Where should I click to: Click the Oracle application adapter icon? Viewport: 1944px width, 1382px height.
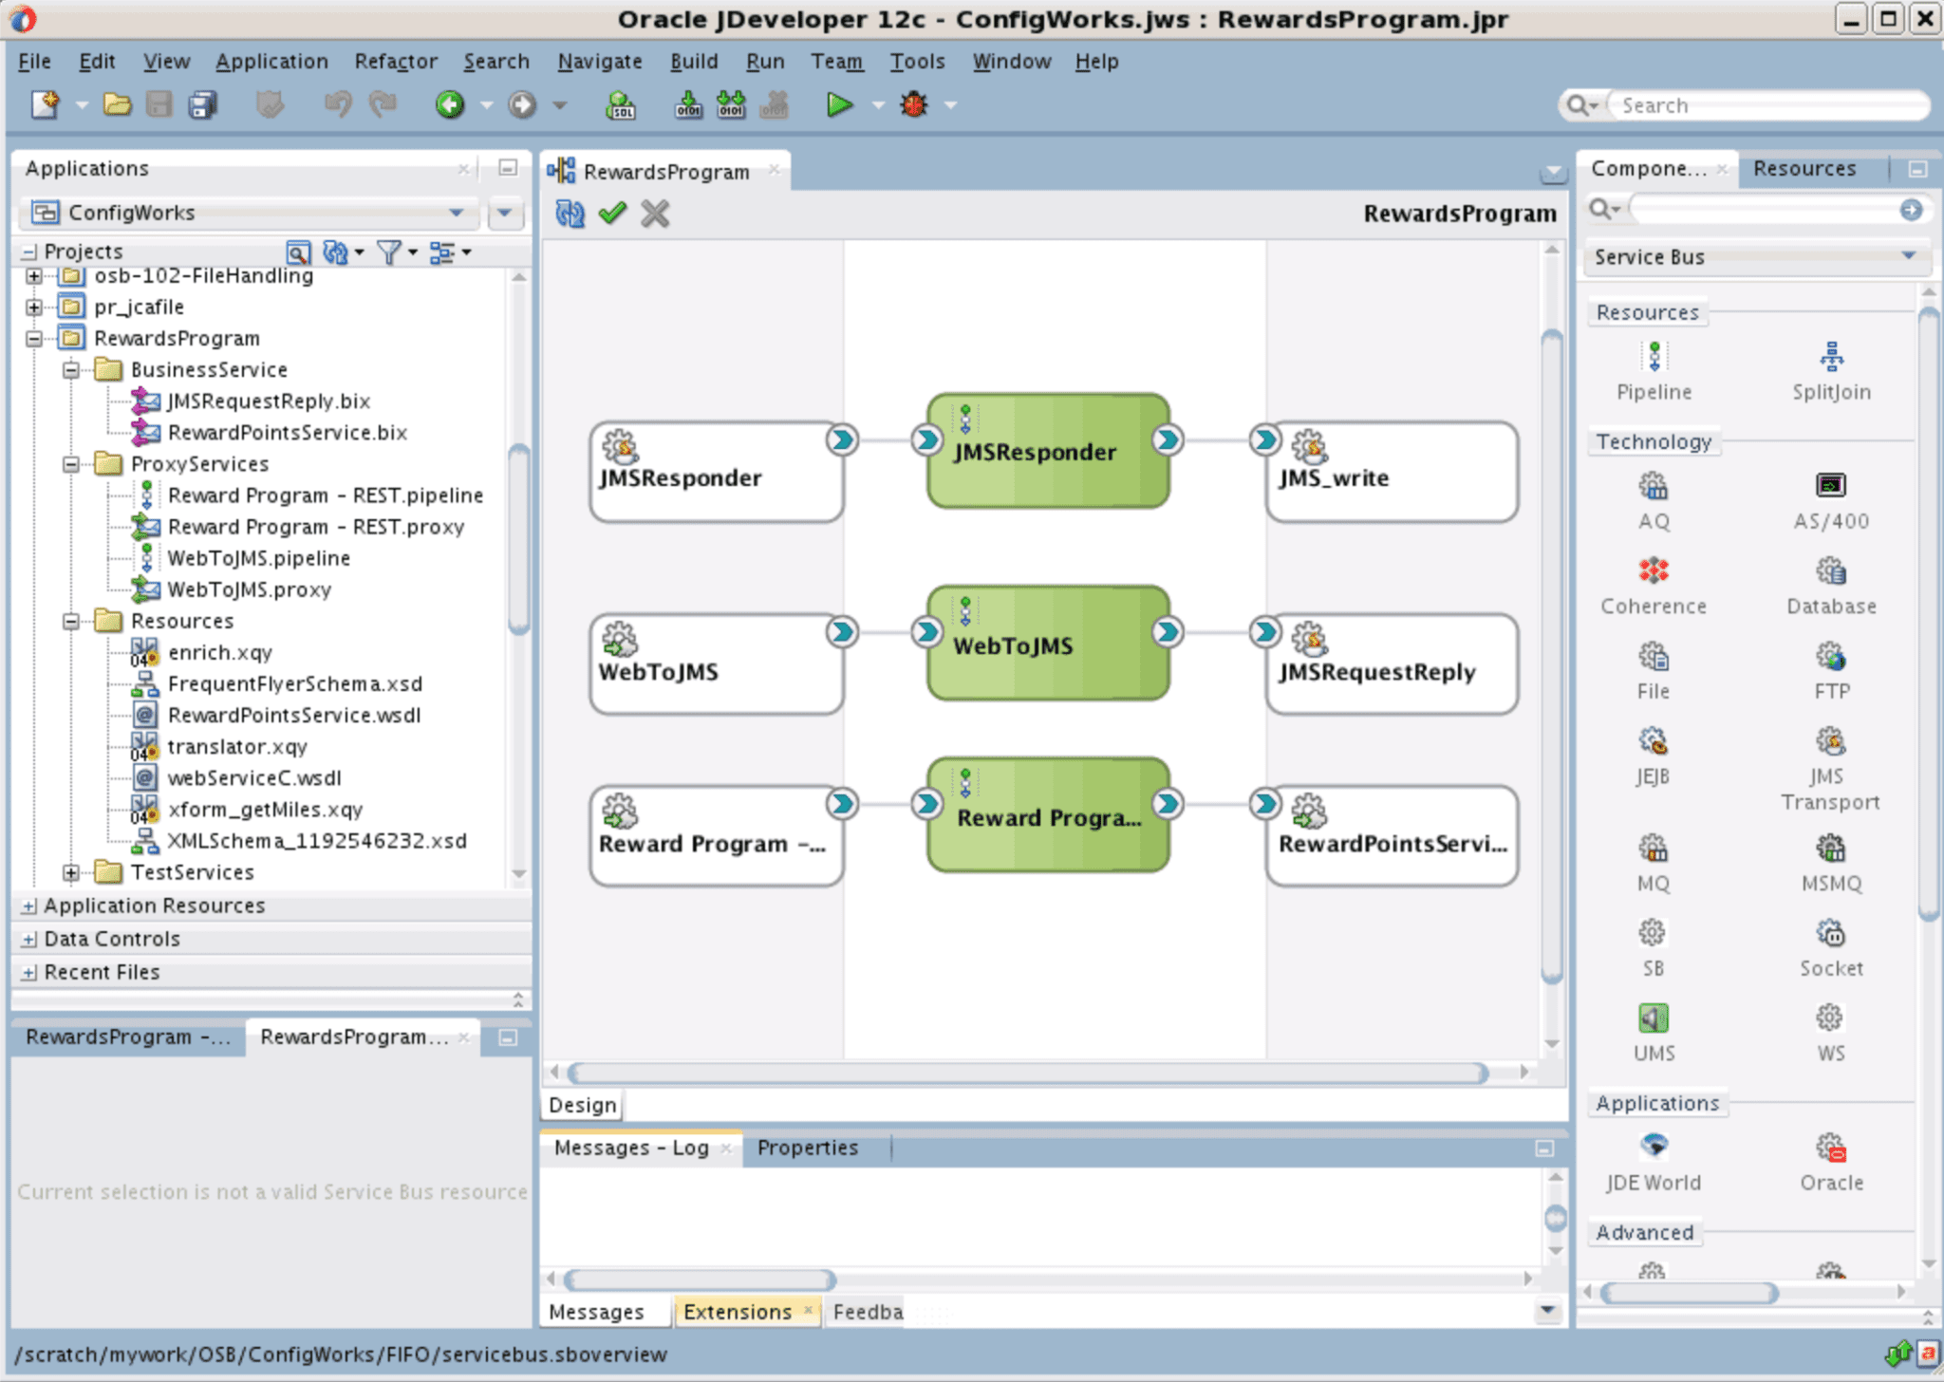[x=1831, y=1146]
